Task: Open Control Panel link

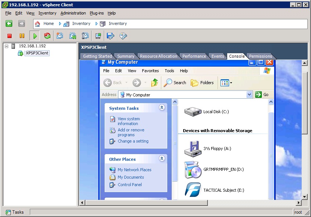Action: (x=130, y=185)
